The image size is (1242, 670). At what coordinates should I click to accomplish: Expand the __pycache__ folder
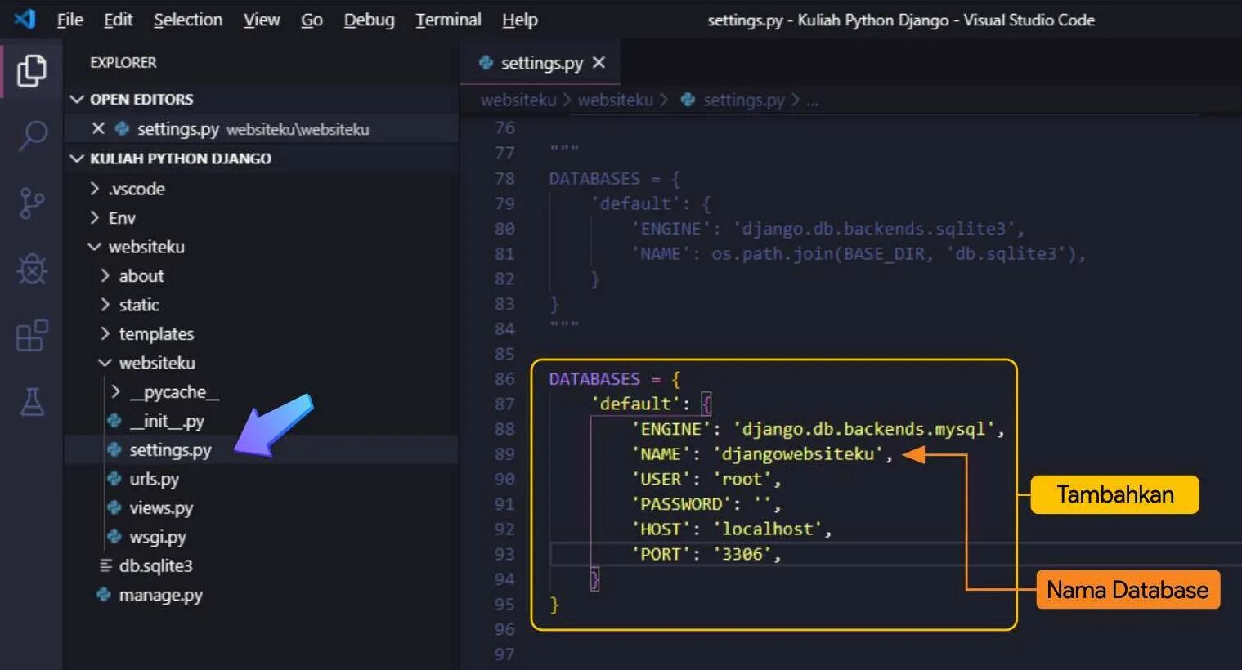tap(116, 392)
